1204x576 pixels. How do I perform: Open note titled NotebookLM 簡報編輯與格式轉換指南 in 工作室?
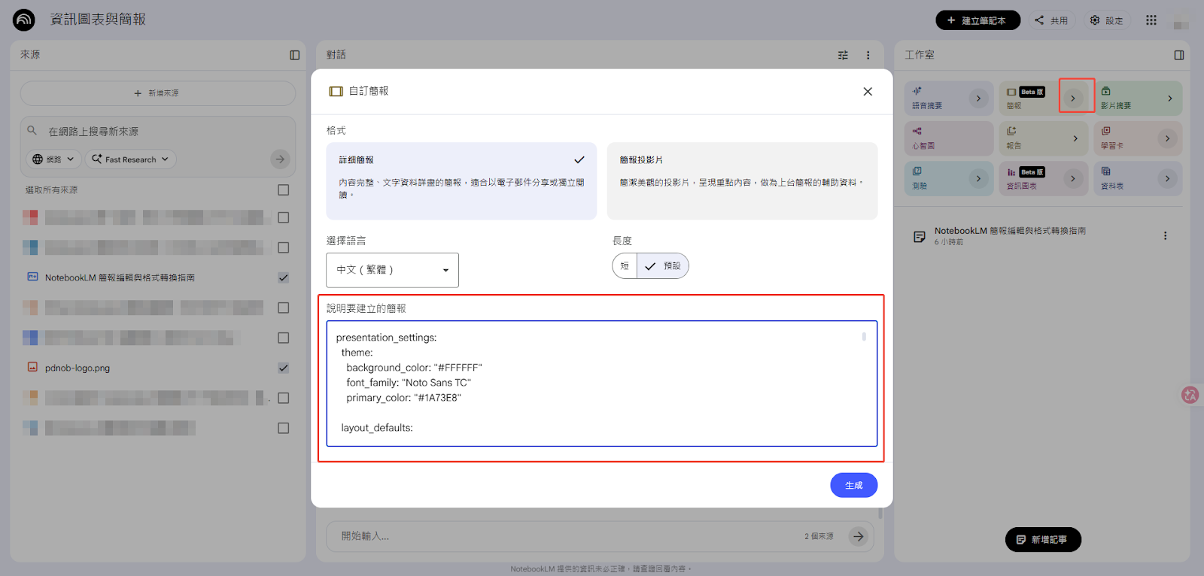[1010, 231]
